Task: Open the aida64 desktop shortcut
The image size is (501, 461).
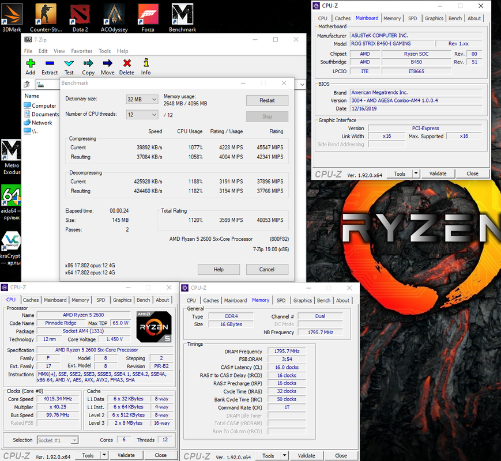Action: click(x=12, y=202)
